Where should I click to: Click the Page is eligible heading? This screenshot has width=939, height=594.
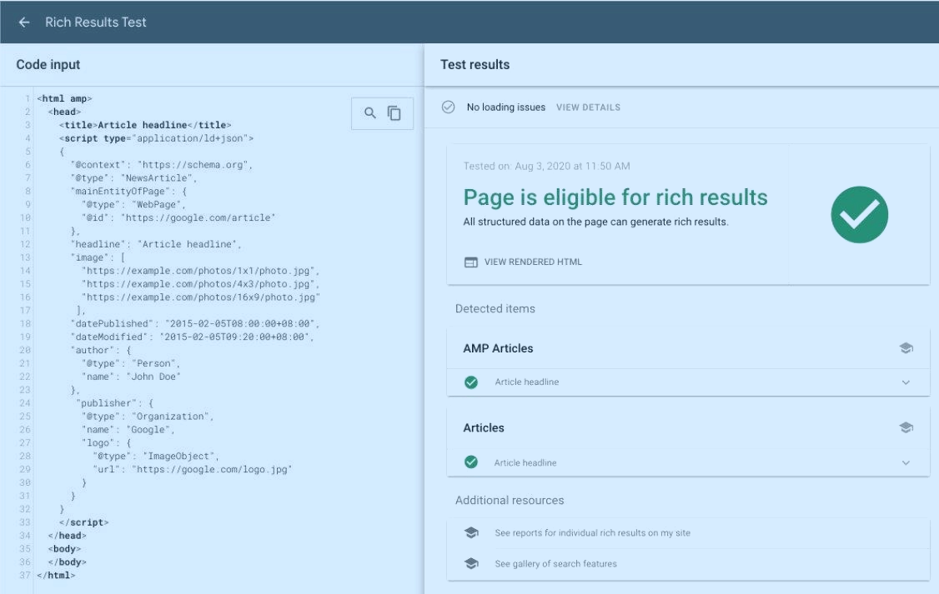pos(615,197)
